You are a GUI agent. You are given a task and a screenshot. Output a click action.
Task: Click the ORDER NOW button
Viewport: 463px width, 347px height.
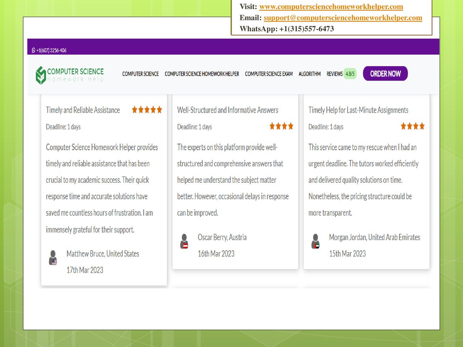click(x=385, y=74)
